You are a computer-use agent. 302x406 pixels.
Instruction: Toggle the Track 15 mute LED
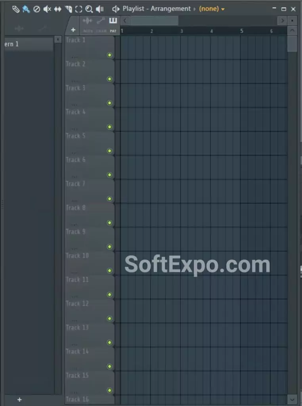pyautogui.click(x=109, y=390)
